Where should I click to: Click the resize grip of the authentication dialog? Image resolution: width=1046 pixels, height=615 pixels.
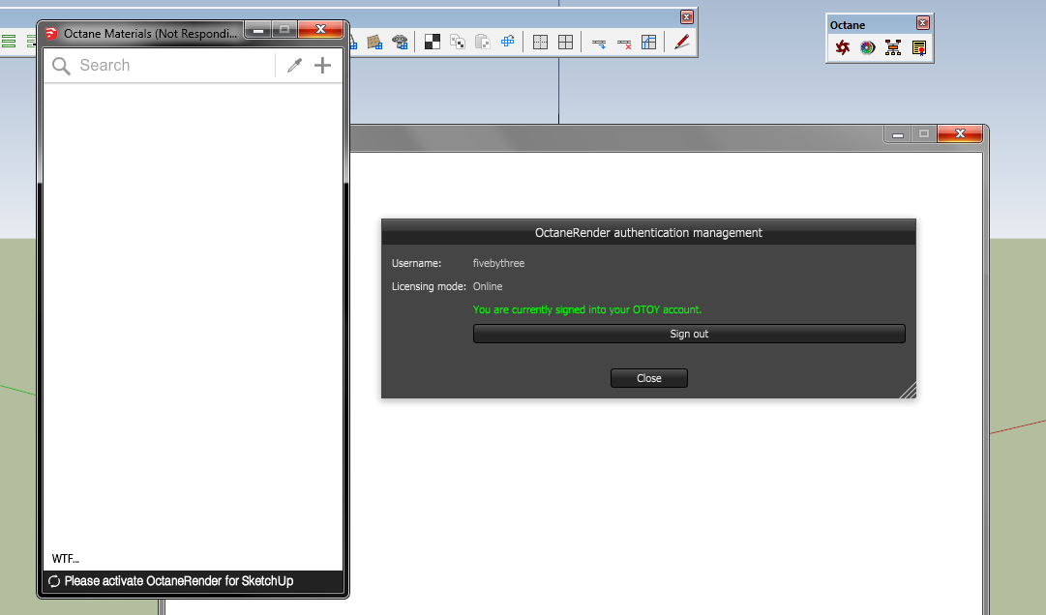pos(908,391)
